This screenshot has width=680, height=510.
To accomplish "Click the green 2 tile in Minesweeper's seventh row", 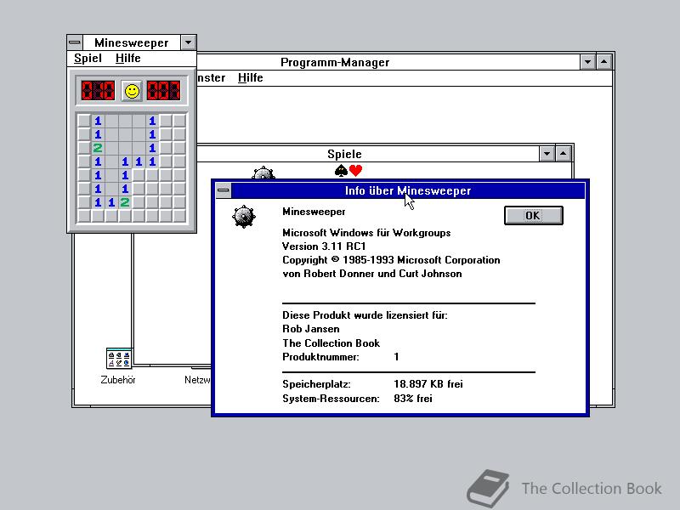I will (x=125, y=202).
